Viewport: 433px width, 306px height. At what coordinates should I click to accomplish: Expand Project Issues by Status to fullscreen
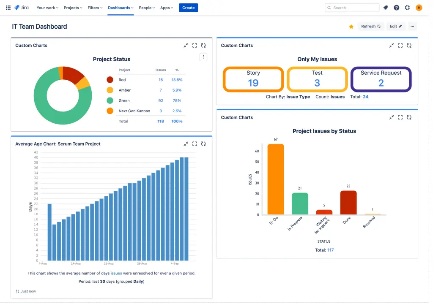pos(400,117)
